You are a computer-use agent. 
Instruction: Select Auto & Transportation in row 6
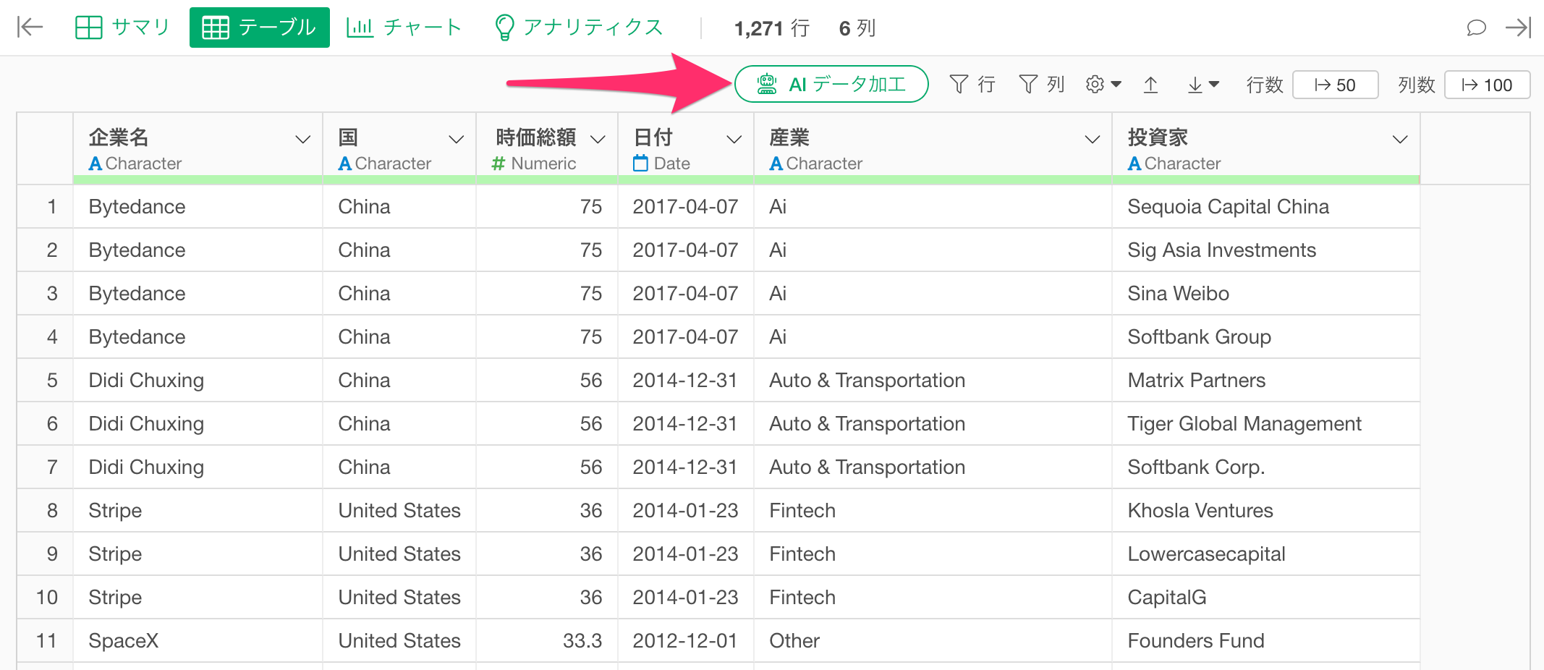(x=933, y=423)
